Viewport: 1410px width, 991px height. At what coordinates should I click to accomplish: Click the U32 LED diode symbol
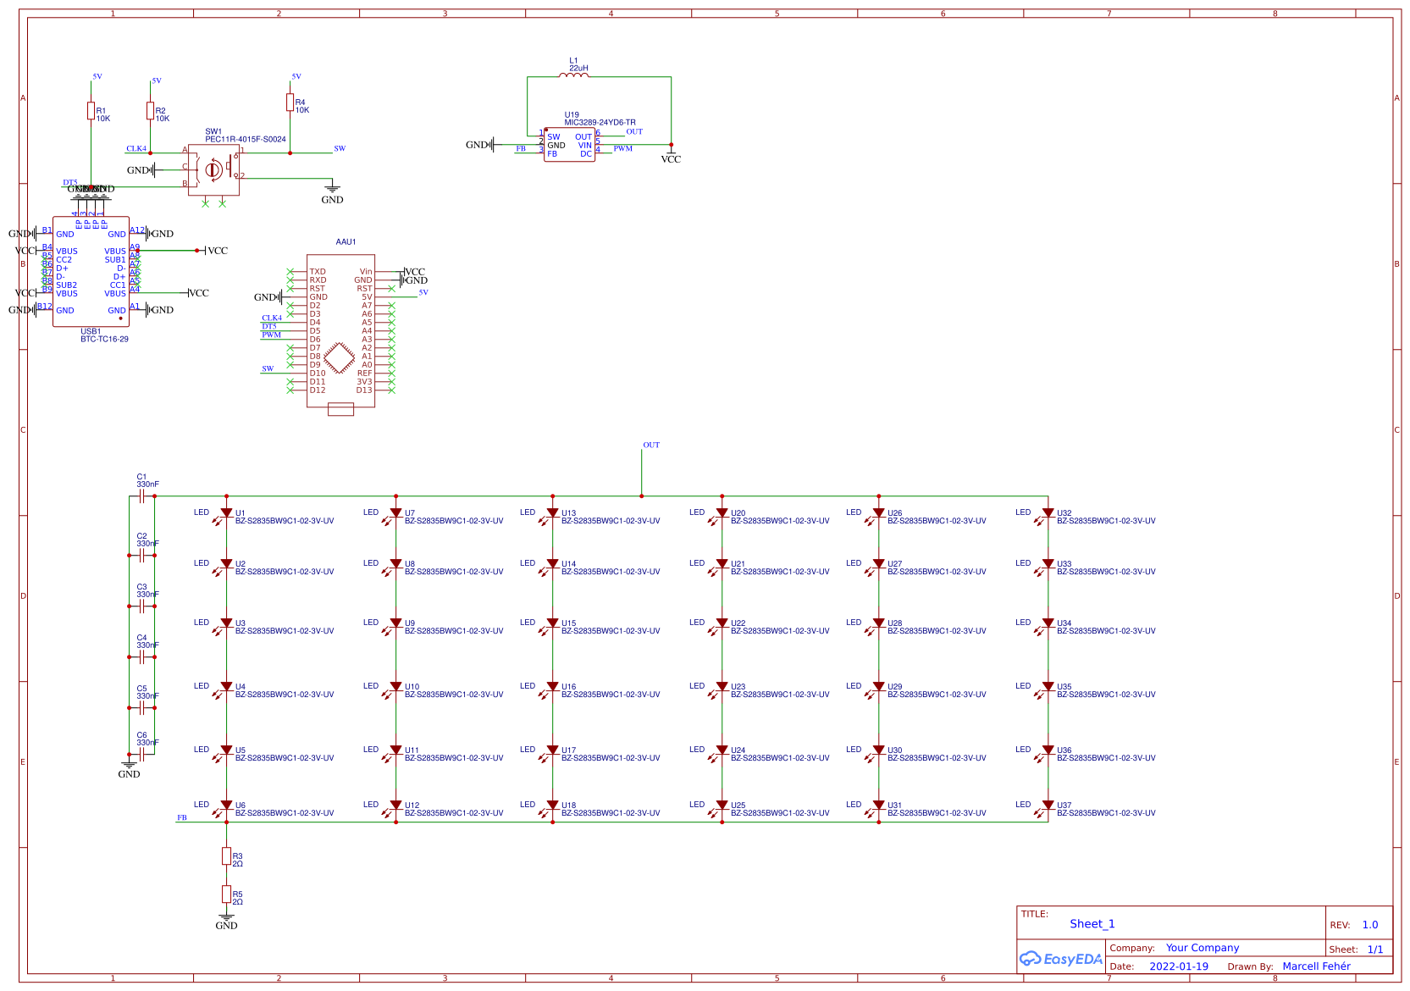[1047, 514]
